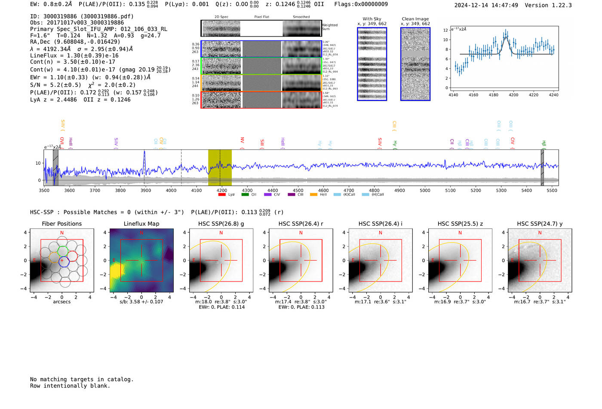
Task: Click the (H)CaII legend swatch
Action: 365,194
